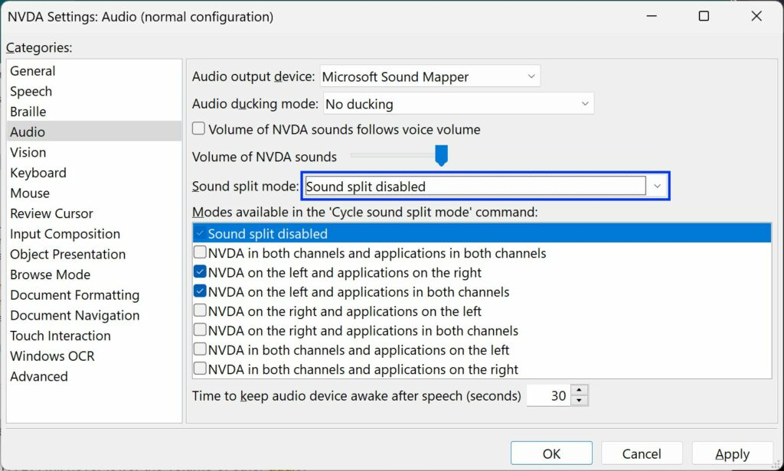Expand the Sound split mode dropdown

click(656, 185)
